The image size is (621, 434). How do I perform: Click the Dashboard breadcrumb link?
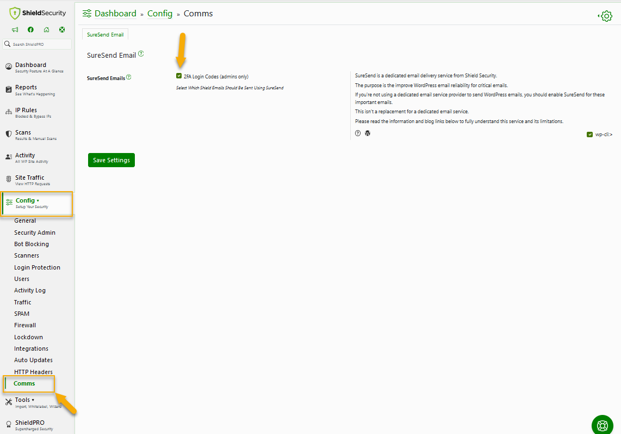point(115,14)
